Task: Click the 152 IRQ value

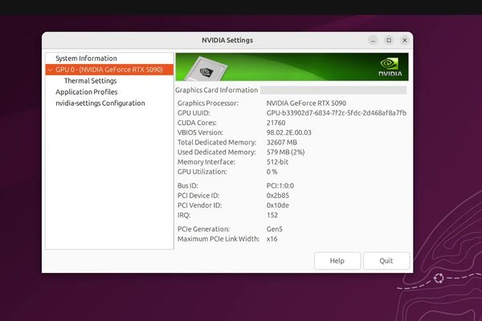Action: (272, 215)
